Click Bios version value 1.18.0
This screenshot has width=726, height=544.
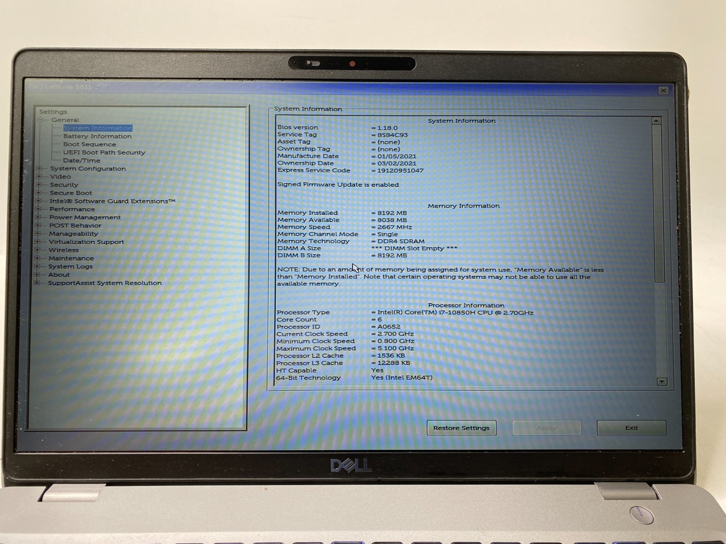(x=387, y=128)
